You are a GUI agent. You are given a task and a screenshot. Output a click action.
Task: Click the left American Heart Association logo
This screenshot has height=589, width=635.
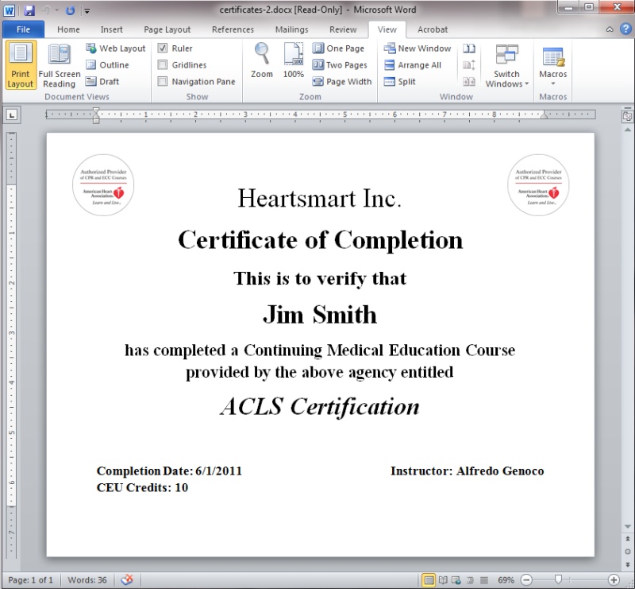[103, 185]
